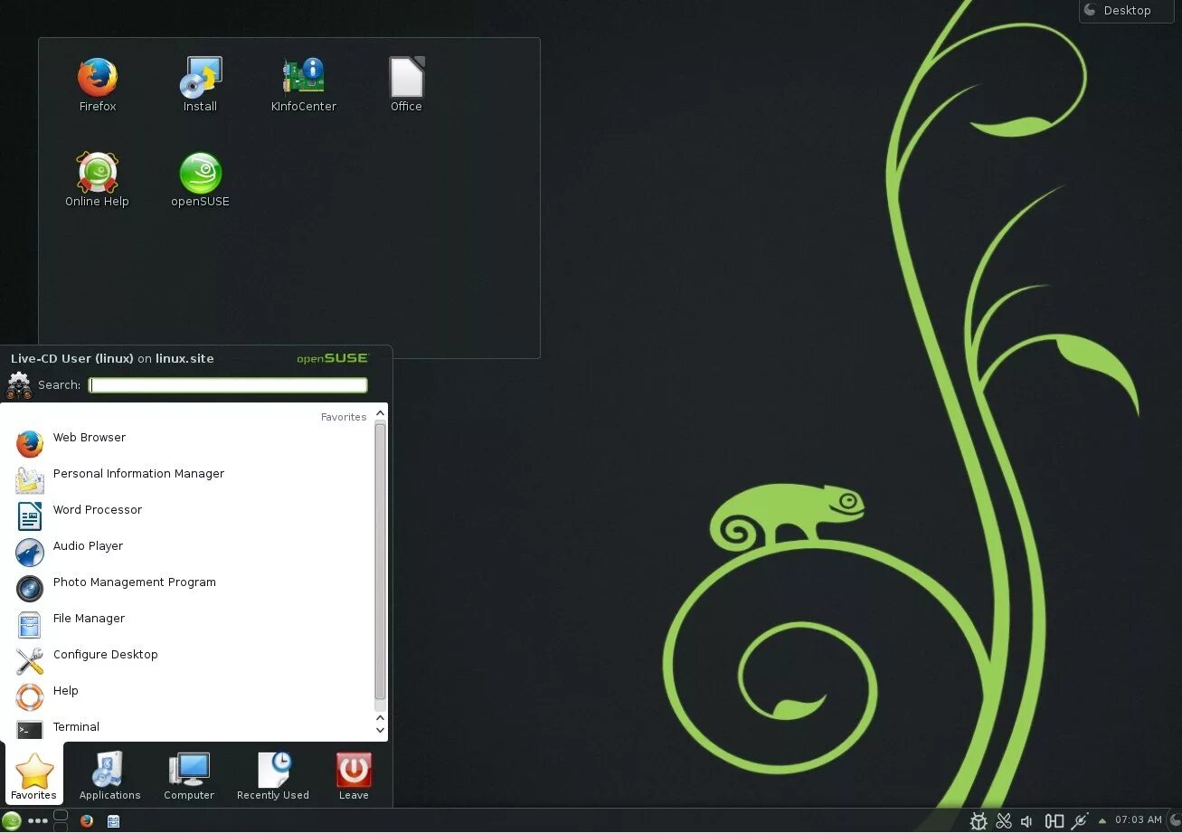Open the network plug tray icon
1182x833 pixels.
coord(1079,821)
